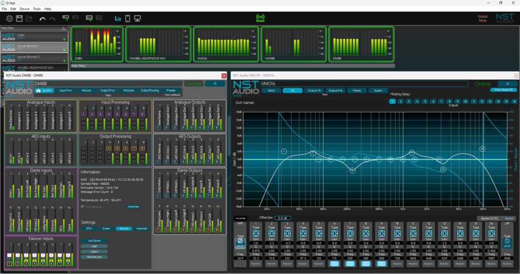Show the meters bar-graph view icon
Screen dimensions: 520x274
(118, 19)
